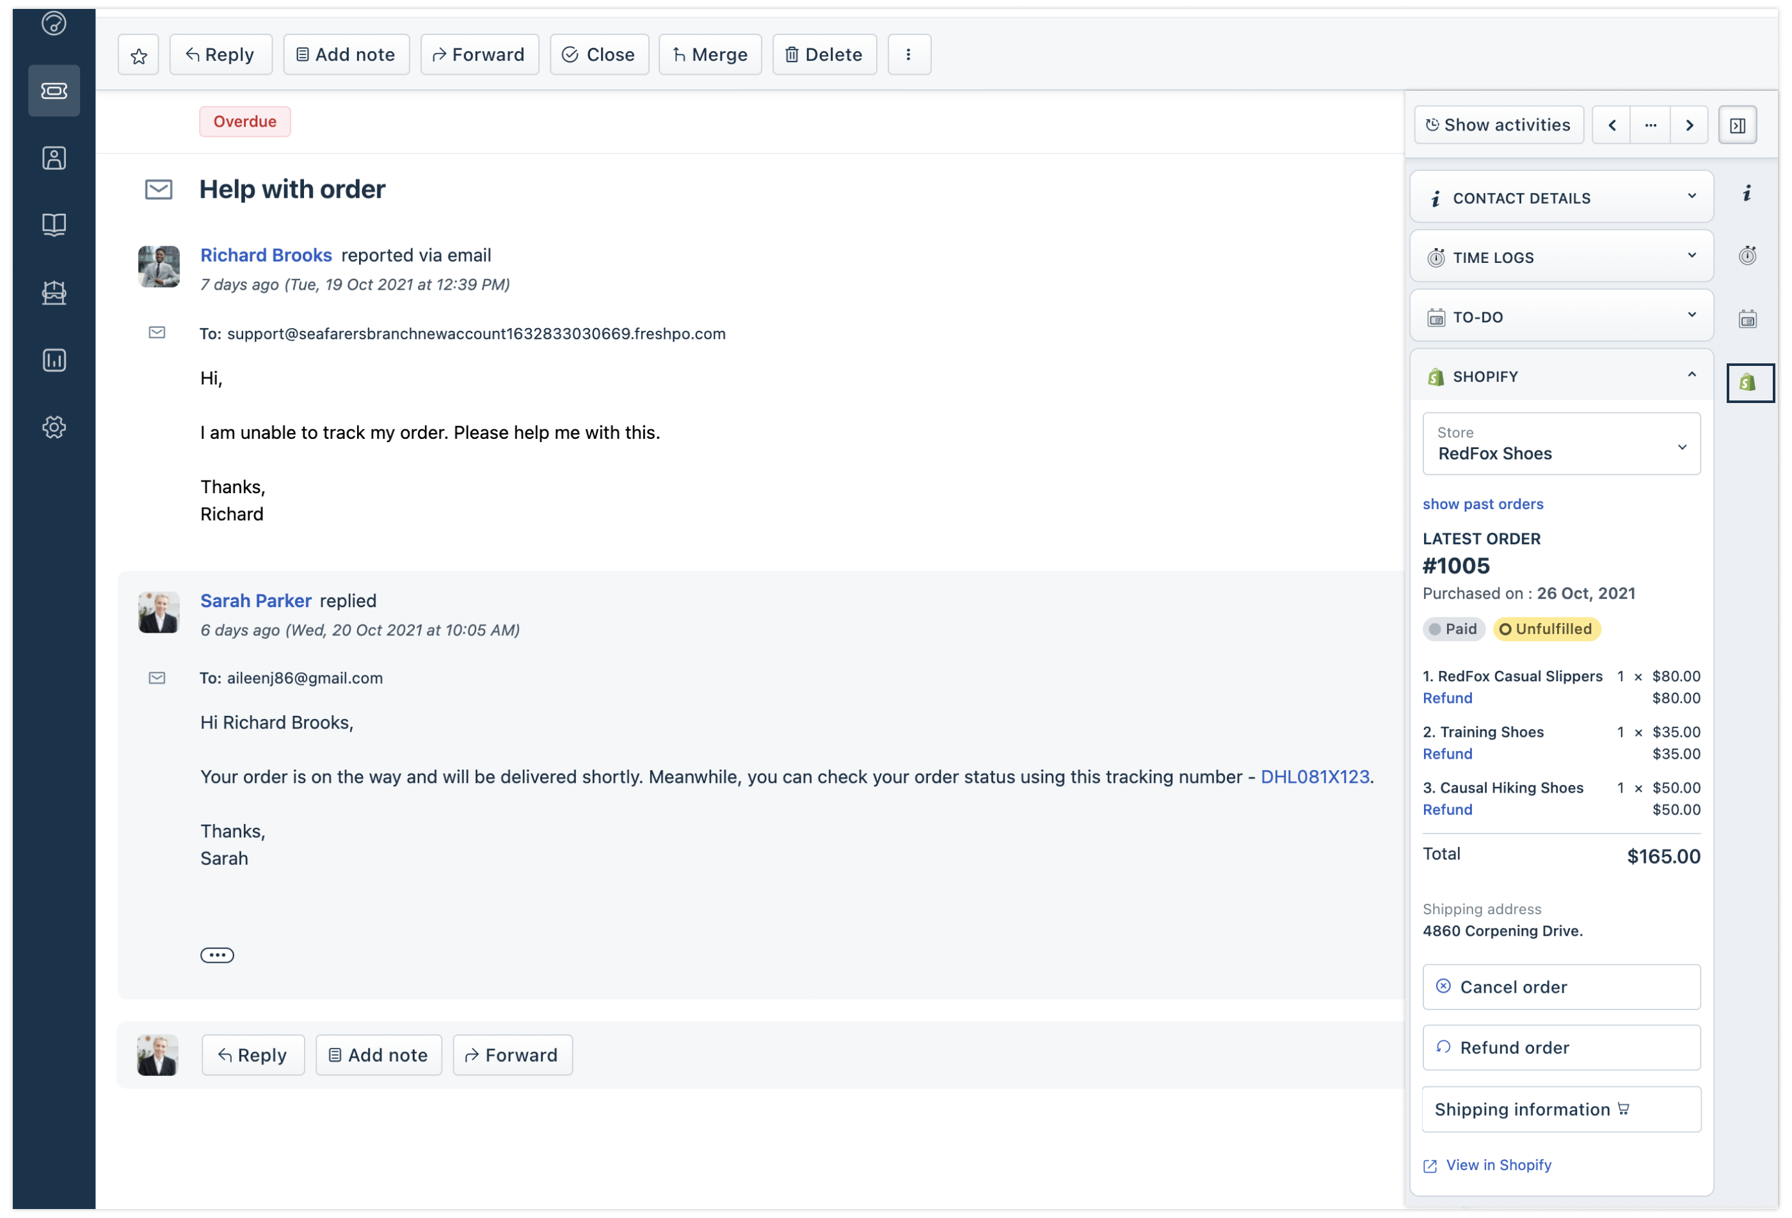
Task: Click Richard Brooks' avatar
Action: (159, 266)
